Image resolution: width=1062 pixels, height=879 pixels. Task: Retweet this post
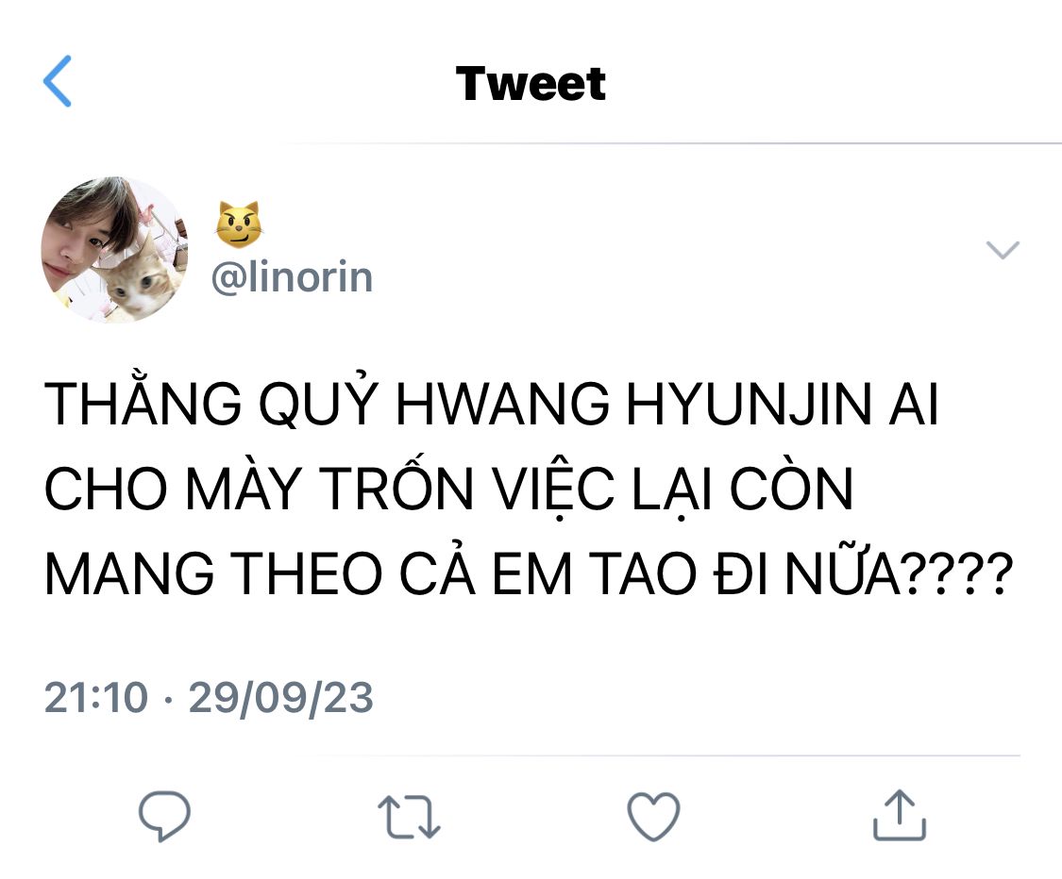tap(409, 817)
